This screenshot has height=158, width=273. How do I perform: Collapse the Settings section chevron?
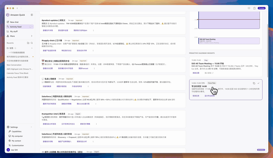click(x=31, y=127)
